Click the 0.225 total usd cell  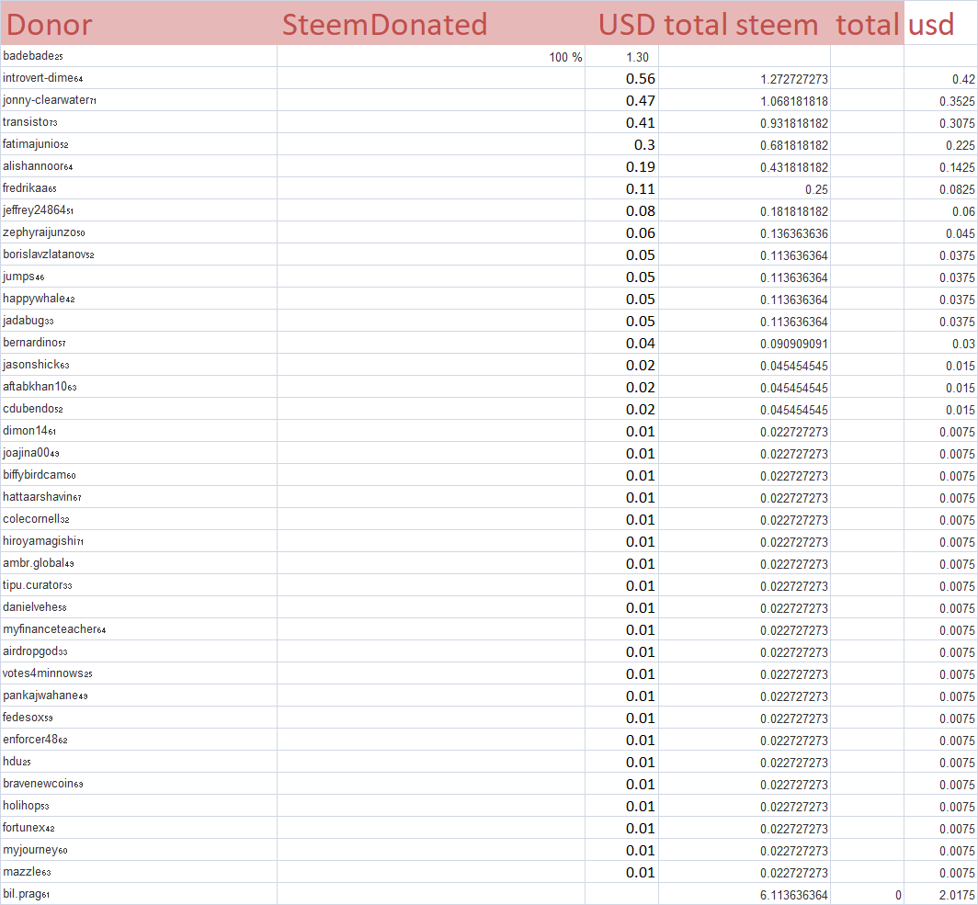pos(941,144)
